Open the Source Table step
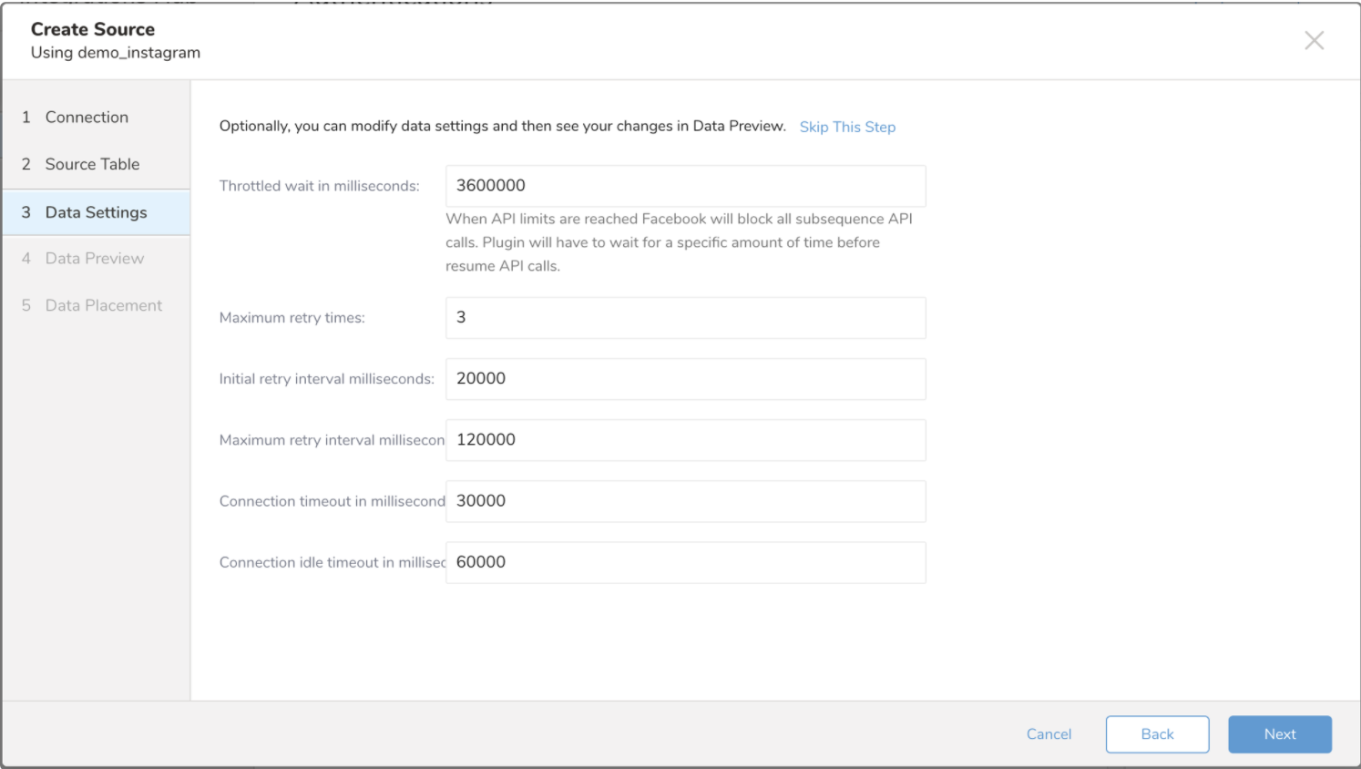The image size is (1361, 769). click(92, 165)
